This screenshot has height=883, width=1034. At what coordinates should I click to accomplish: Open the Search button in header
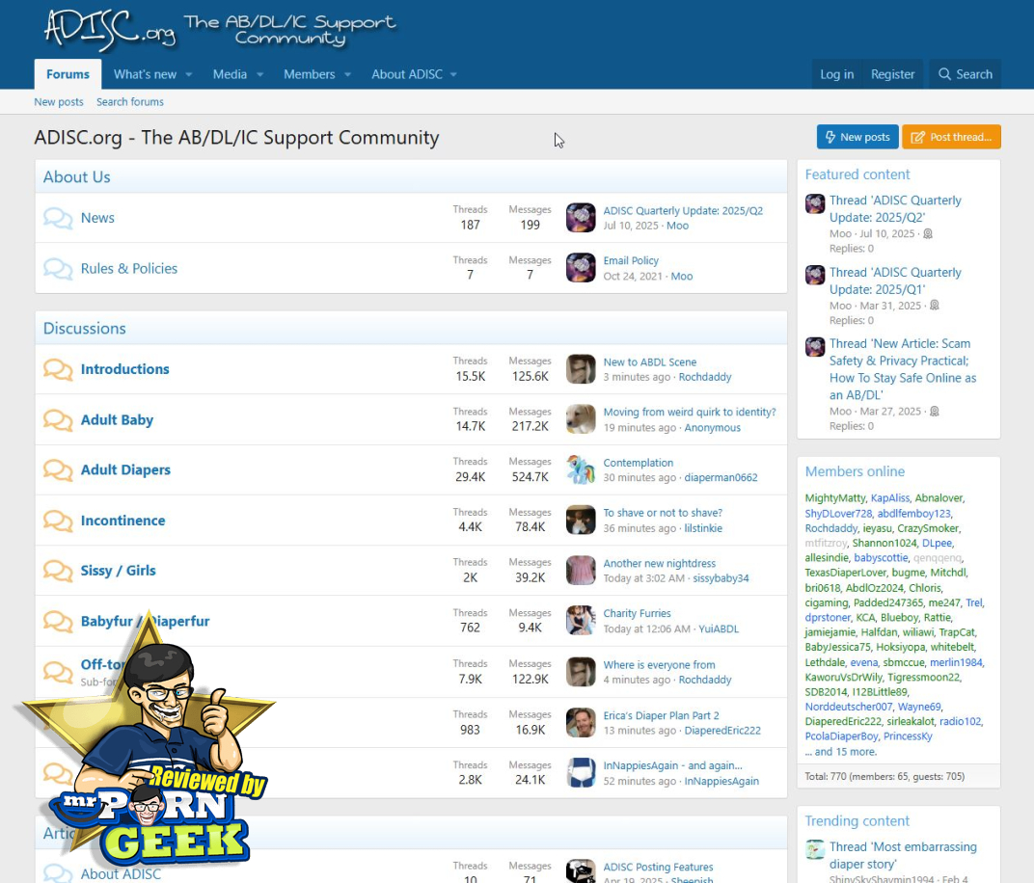(965, 74)
